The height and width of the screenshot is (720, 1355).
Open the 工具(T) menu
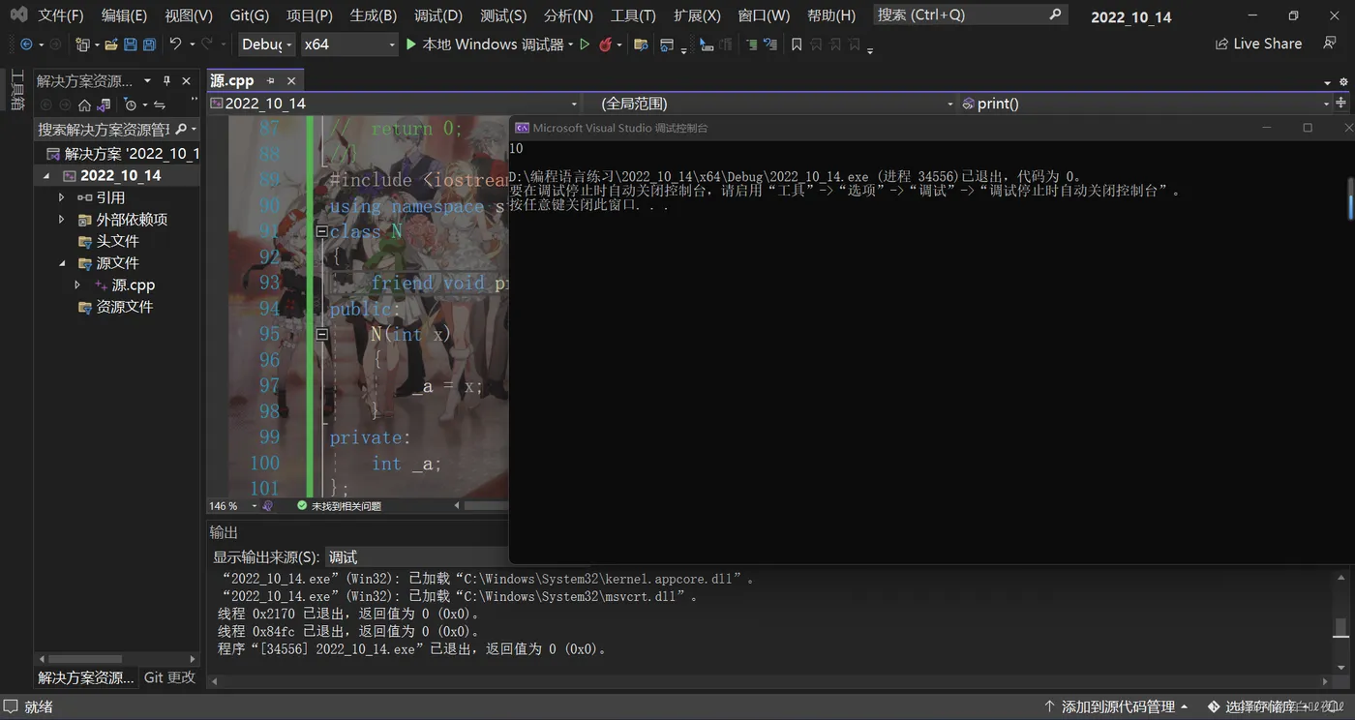click(x=633, y=15)
